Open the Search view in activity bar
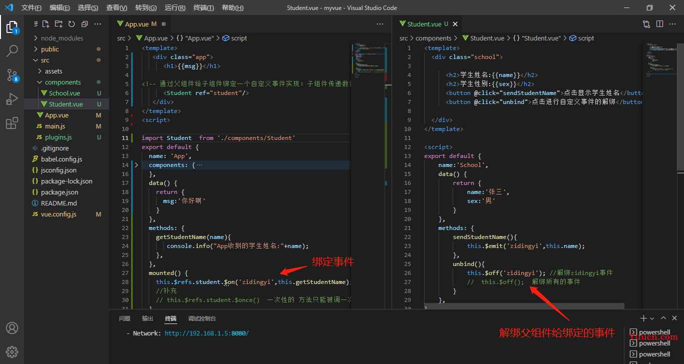Screen dimensions: 684x364 point(12,50)
